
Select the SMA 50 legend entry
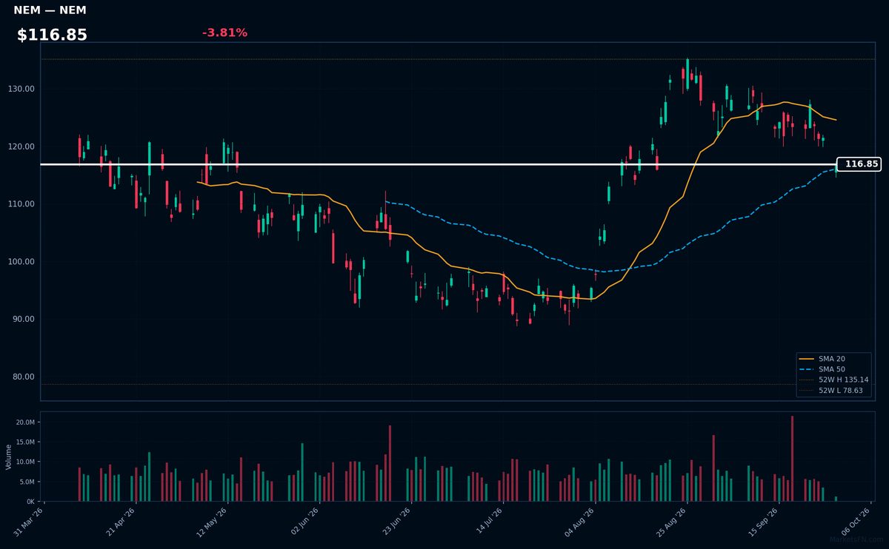833,369
